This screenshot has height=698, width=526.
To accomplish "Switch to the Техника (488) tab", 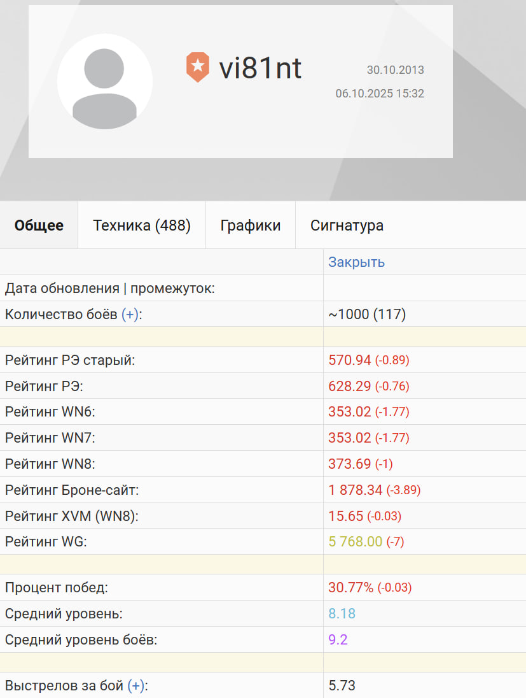I will click(x=142, y=225).
